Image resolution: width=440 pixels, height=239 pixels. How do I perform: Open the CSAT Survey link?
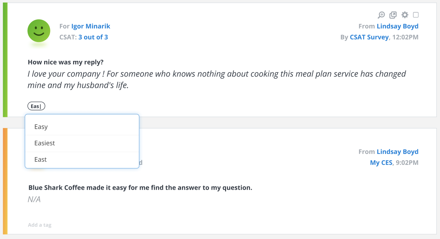click(x=369, y=37)
